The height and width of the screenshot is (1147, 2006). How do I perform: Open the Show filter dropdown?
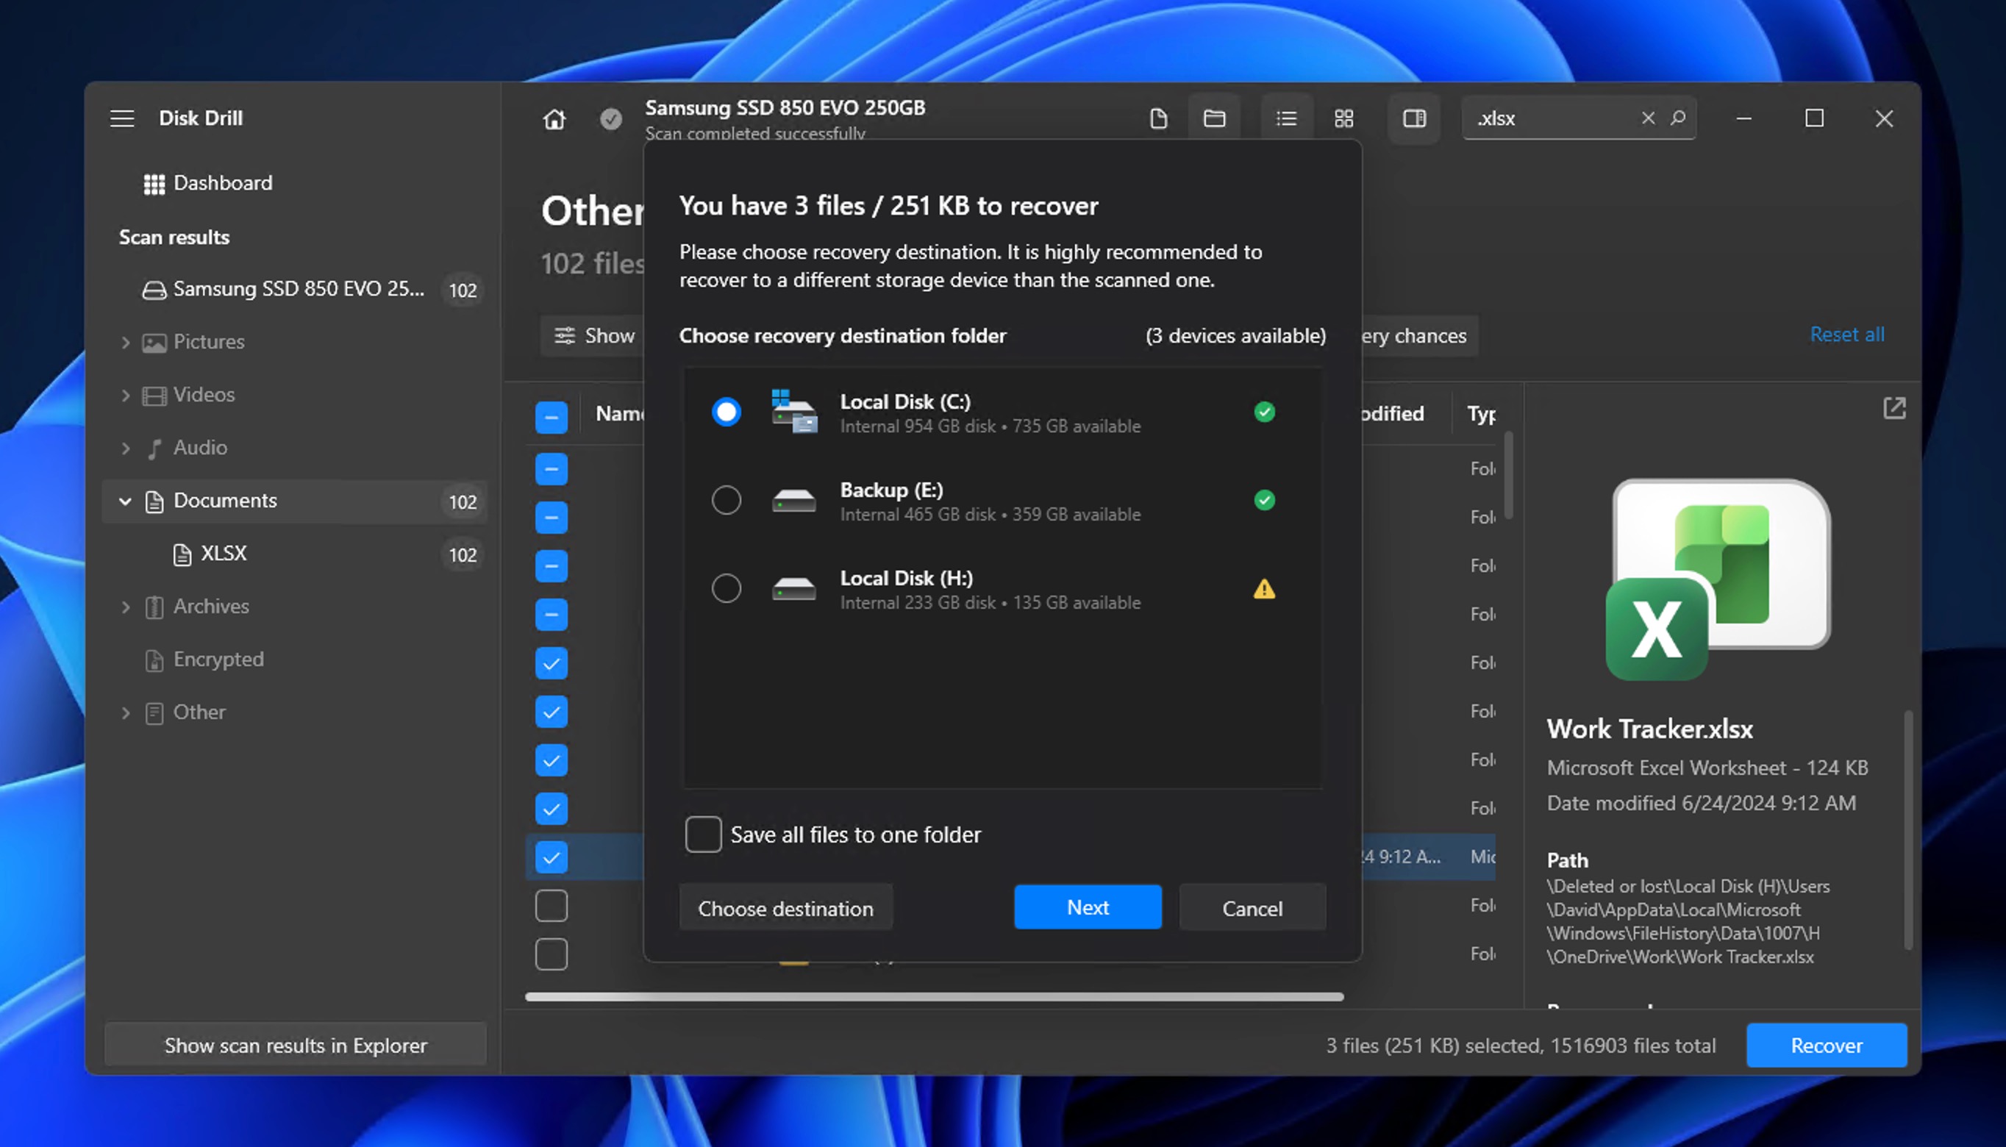click(593, 335)
